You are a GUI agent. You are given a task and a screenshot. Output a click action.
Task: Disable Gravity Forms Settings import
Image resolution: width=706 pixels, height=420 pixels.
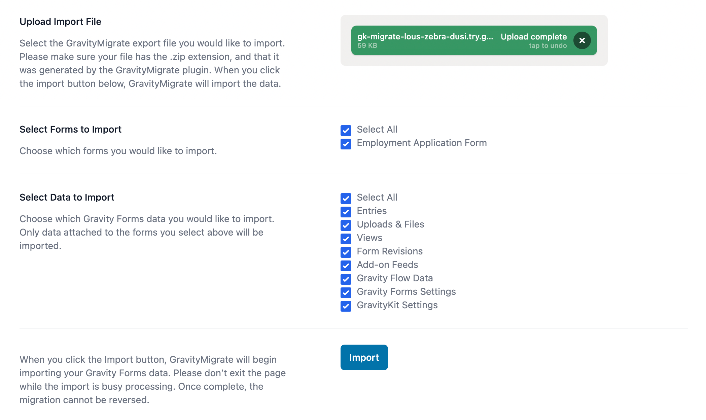pyautogui.click(x=345, y=292)
